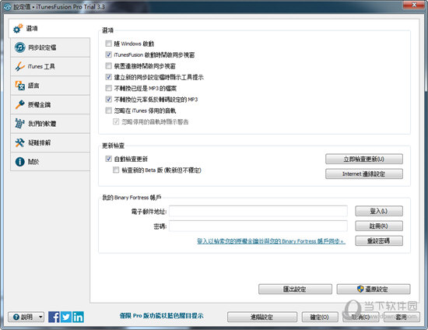The height and width of the screenshot is (330, 428).
Task: Open the 同步設定檔 sync profile icon
Action: (20, 47)
